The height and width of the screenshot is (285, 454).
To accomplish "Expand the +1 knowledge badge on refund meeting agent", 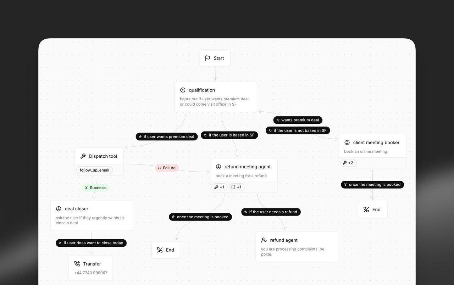I will coord(236,187).
